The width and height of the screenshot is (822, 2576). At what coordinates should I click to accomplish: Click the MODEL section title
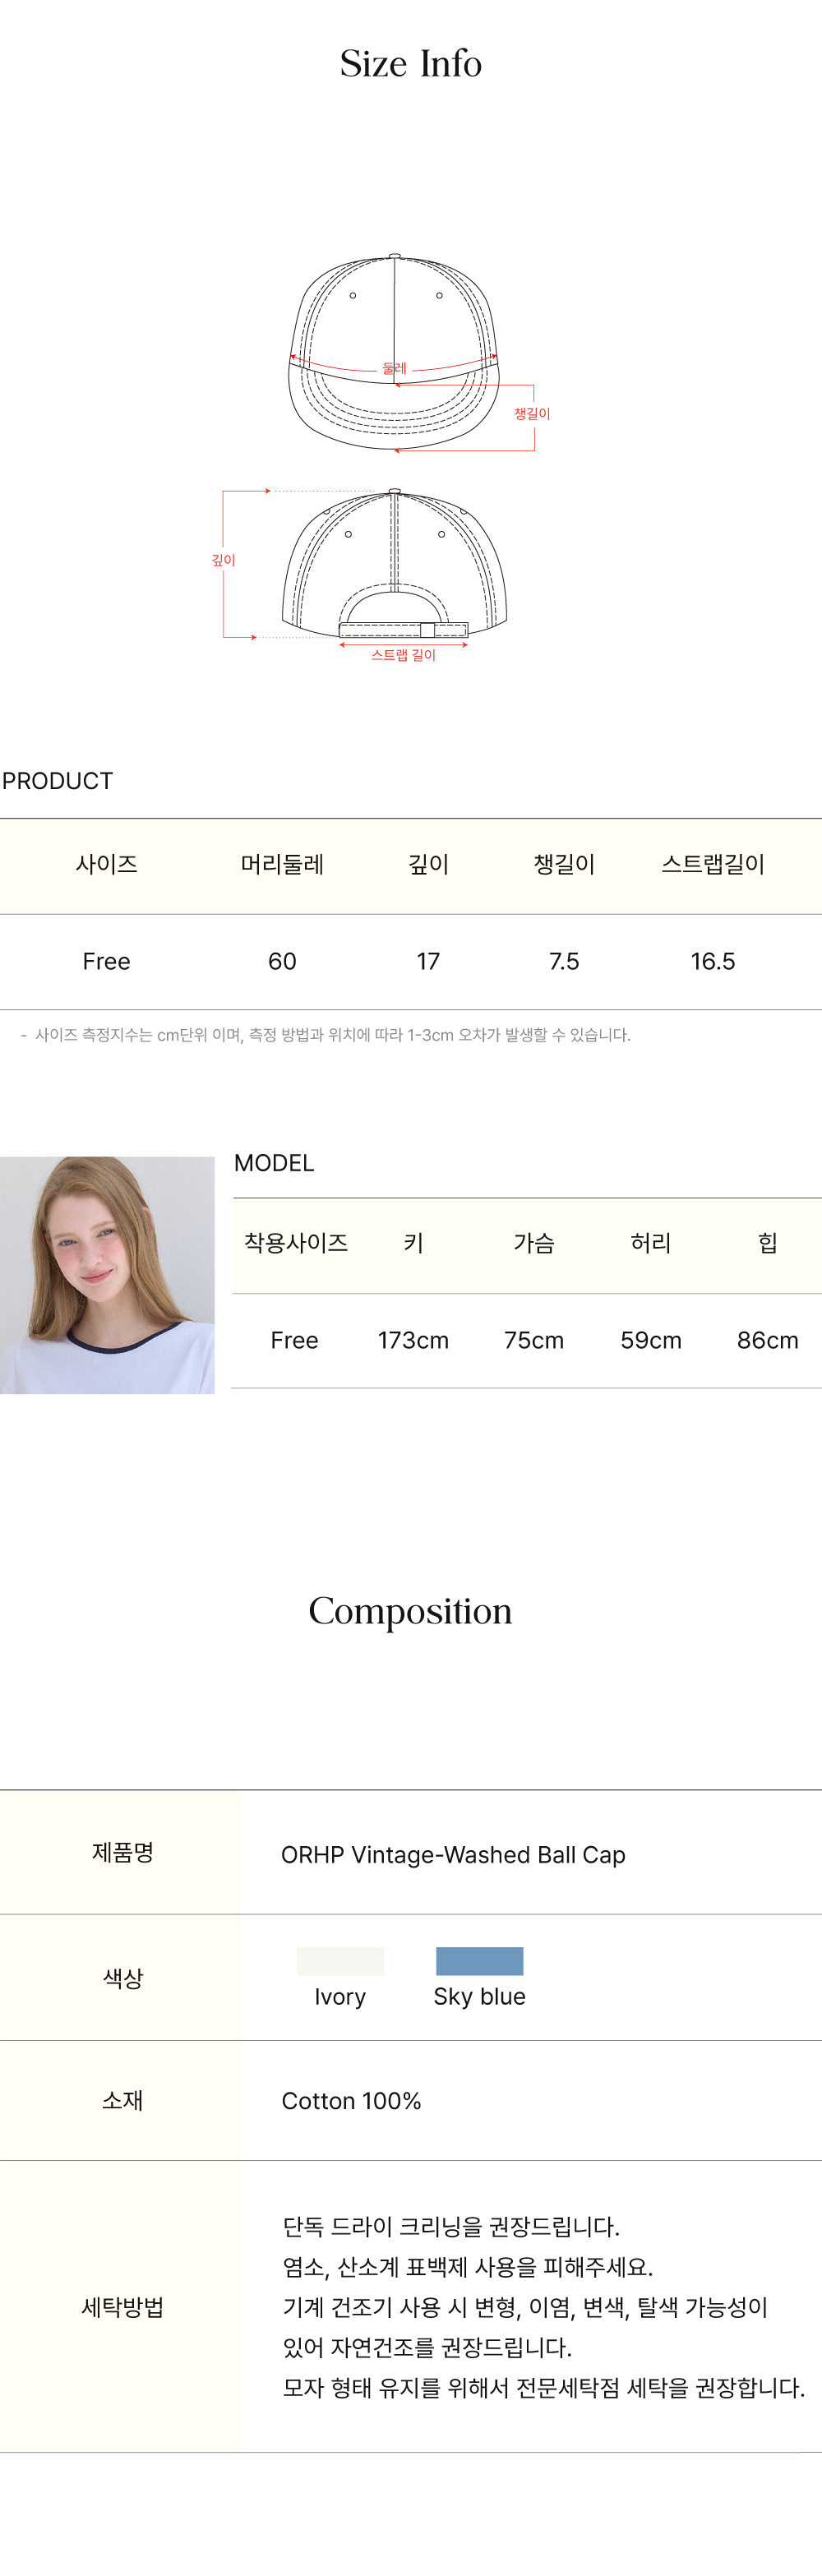(274, 1162)
